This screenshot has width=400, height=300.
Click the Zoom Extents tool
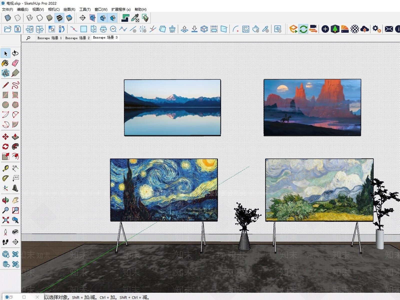click(5, 220)
